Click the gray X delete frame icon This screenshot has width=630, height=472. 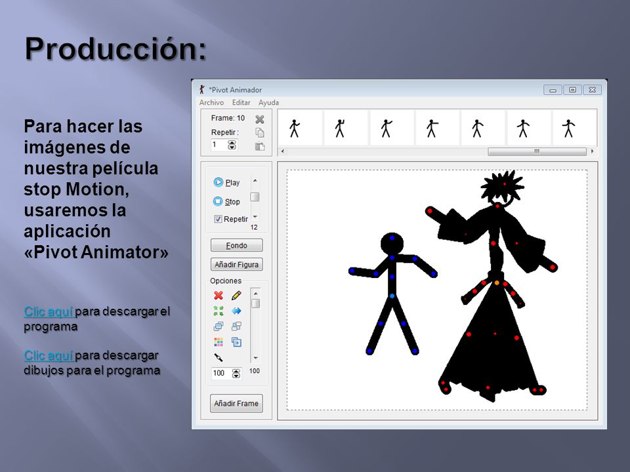click(260, 119)
